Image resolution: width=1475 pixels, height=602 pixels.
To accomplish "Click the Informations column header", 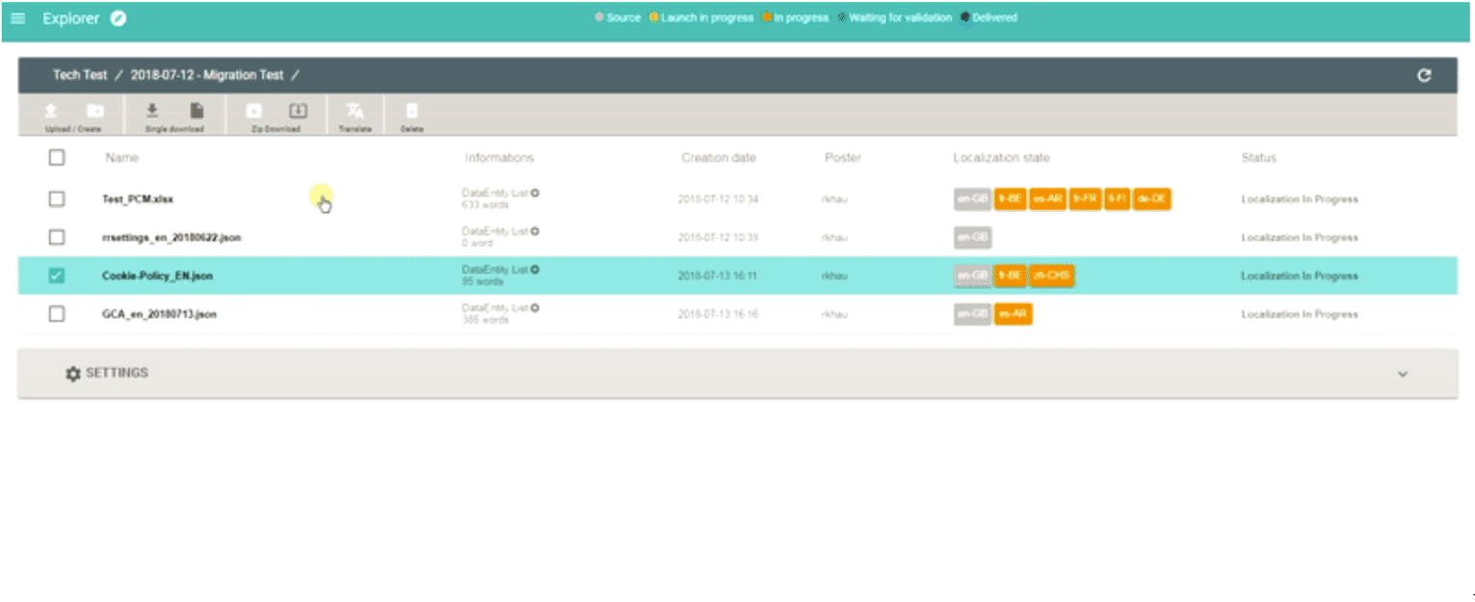I will [499, 157].
